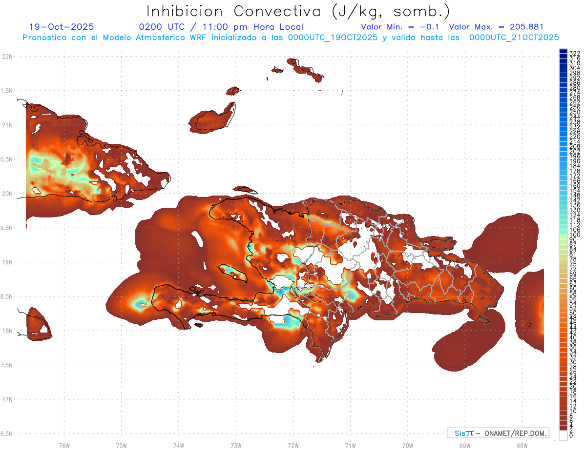Click the "22N" latitude label
Image resolution: width=586 pixels, height=452 pixels.
click(x=8, y=56)
